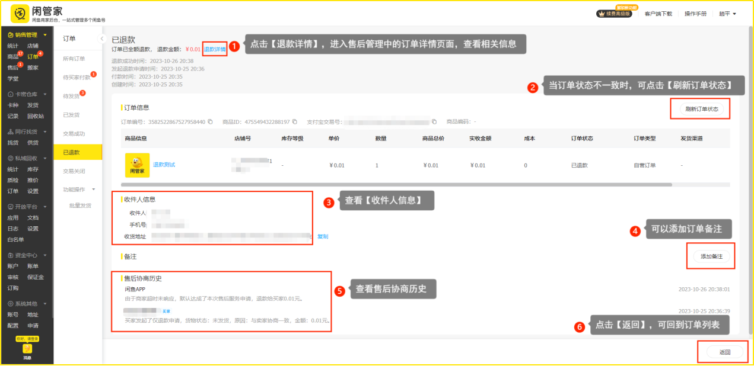The width and height of the screenshot is (754, 366).
Task: Copy the order number via copy icon
Action: coord(210,122)
